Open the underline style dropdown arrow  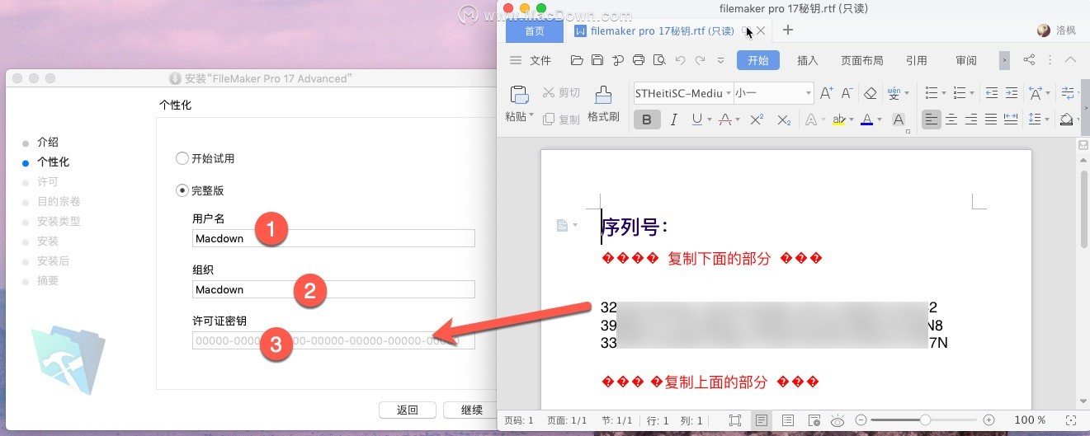tap(709, 120)
